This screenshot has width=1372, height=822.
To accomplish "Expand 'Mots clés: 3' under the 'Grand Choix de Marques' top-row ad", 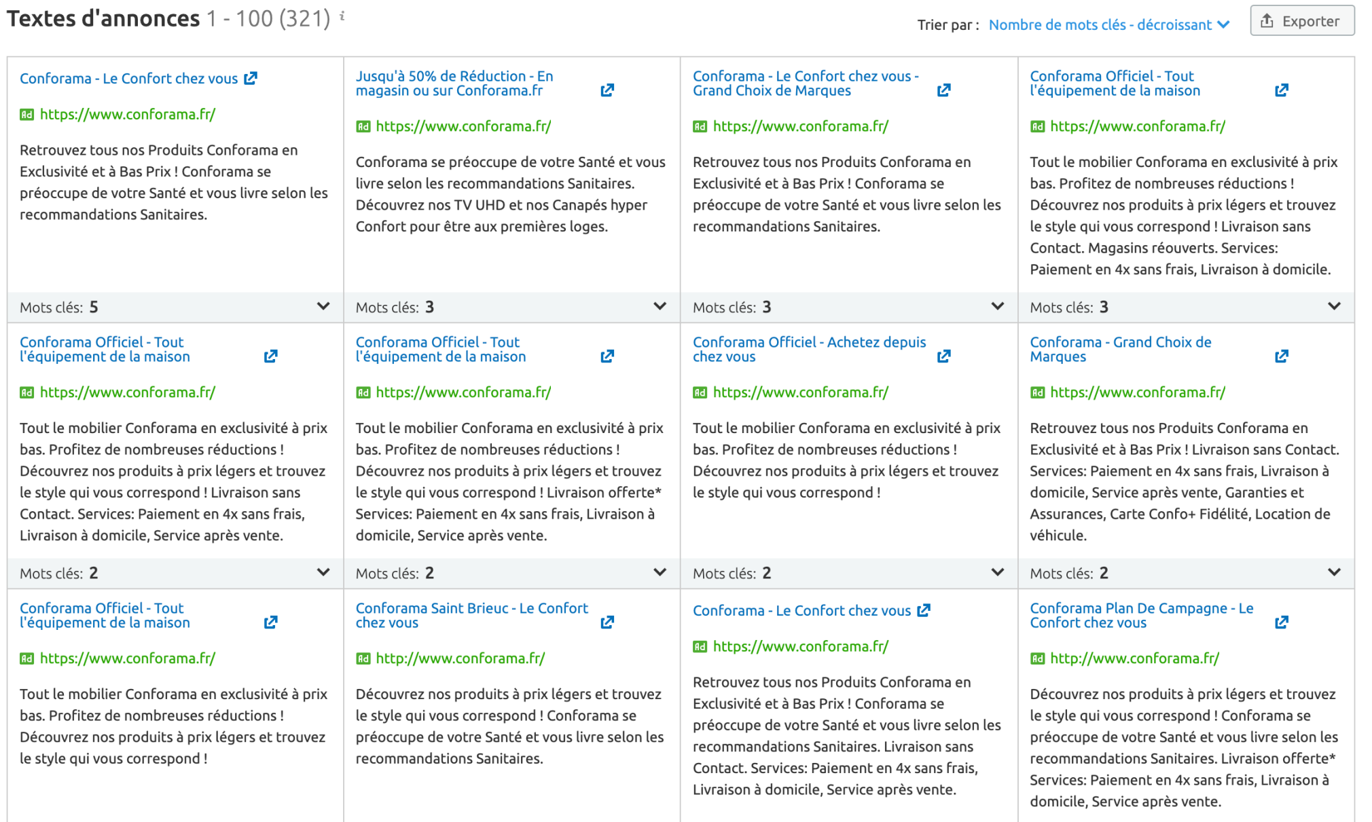I will pos(997,307).
